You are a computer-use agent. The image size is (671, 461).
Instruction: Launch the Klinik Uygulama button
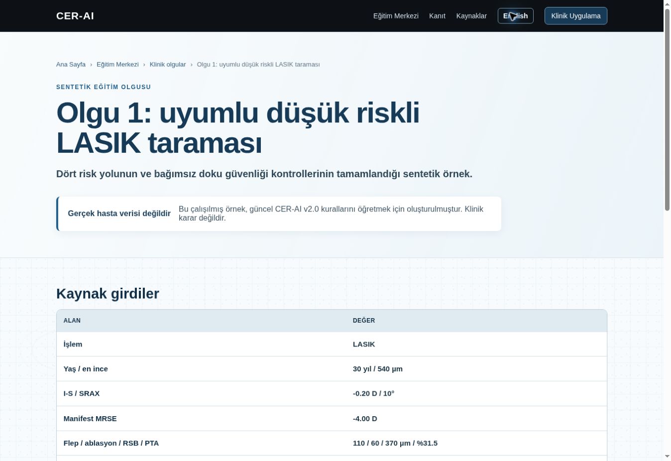click(x=576, y=16)
